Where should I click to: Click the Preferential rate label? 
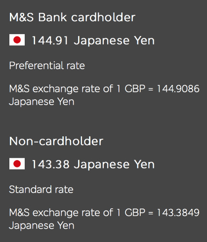[x=47, y=66]
